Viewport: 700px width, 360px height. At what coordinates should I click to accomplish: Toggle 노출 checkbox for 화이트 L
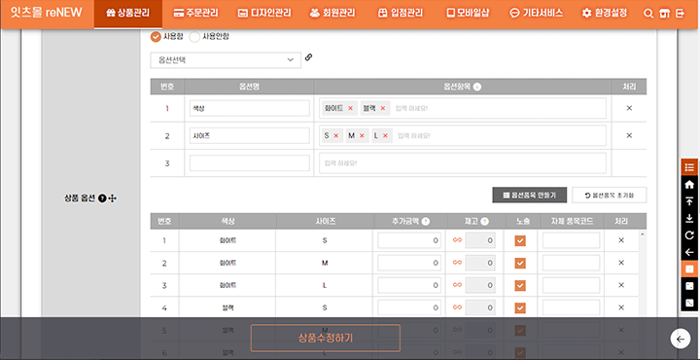tap(519, 285)
